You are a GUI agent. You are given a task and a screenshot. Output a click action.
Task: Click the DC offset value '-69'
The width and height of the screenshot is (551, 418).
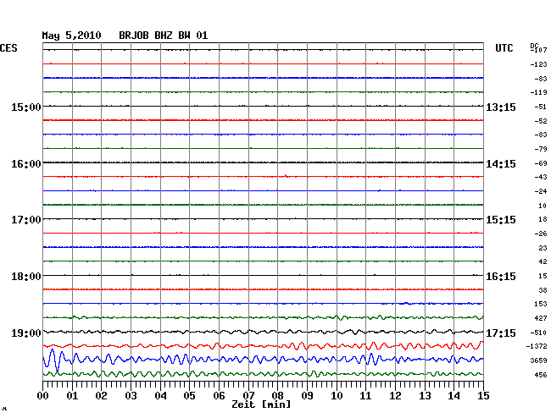pyautogui.click(x=541, y=163)
